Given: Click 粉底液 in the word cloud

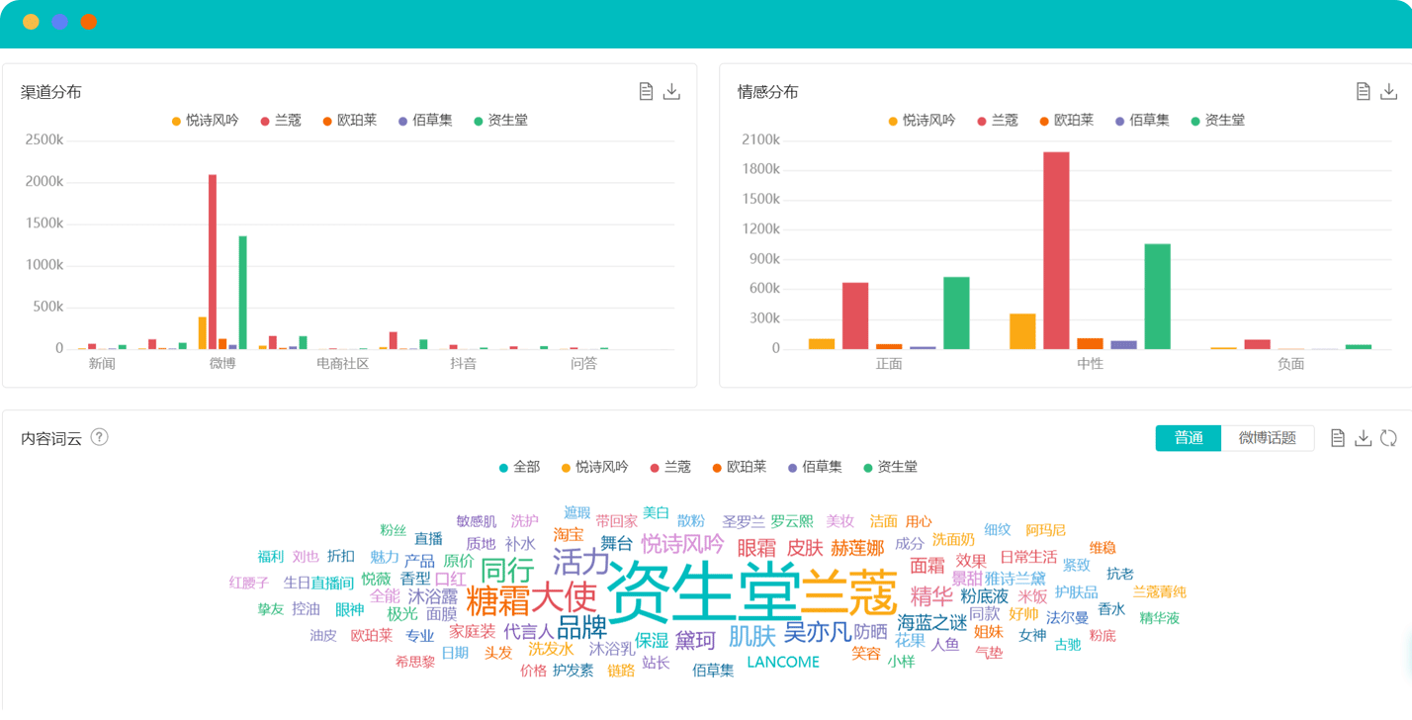Looking at the screenshot, I should [984, 596].
